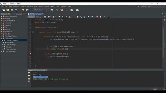Click the Previous Bookmark icon
This screenshot has height=93, width=166.
click(x=78, y=17)
